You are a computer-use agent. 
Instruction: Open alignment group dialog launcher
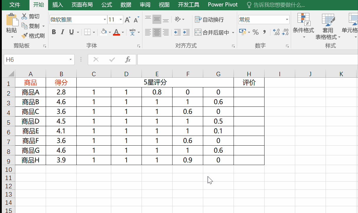pyautogui.click(x=233, y=46)
